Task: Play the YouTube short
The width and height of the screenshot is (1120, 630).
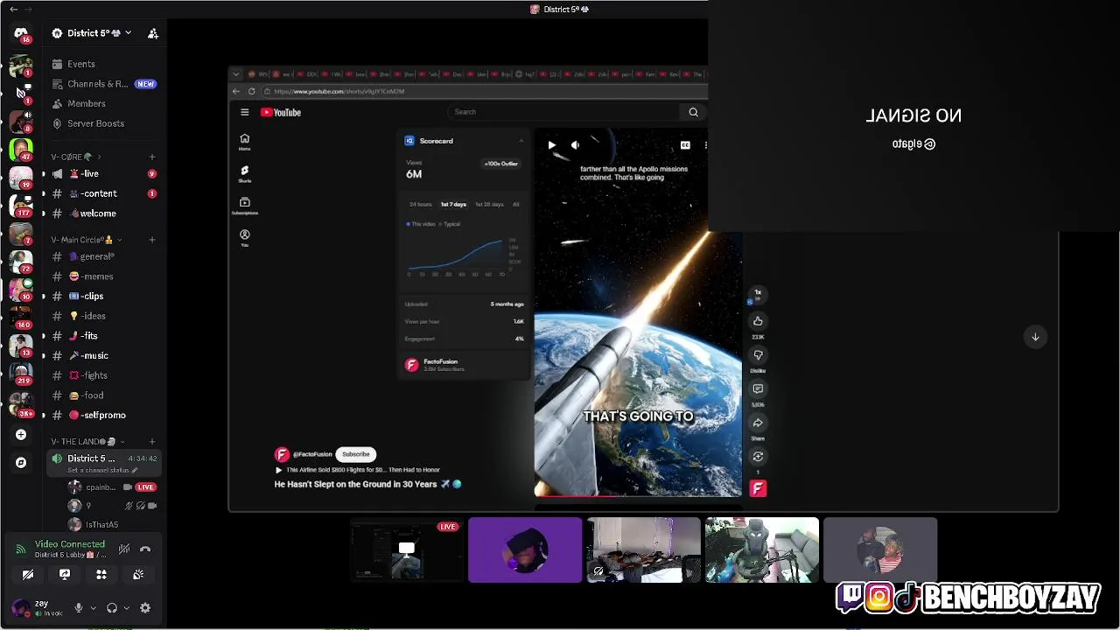Action: tap(551, 145)
